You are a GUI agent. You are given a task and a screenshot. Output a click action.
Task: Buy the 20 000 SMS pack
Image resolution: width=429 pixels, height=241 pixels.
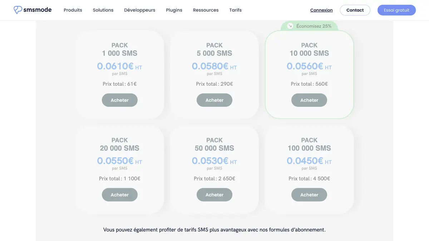click(x=120, y=195)
